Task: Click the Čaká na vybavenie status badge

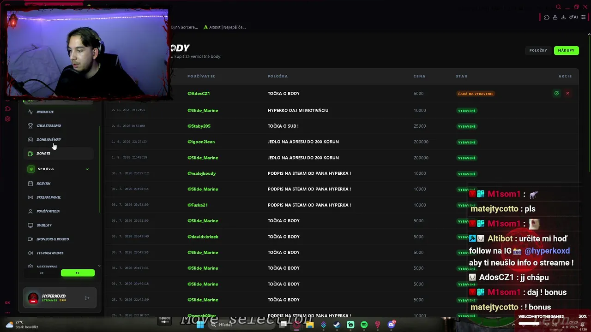Action: (x=476, y=94)
